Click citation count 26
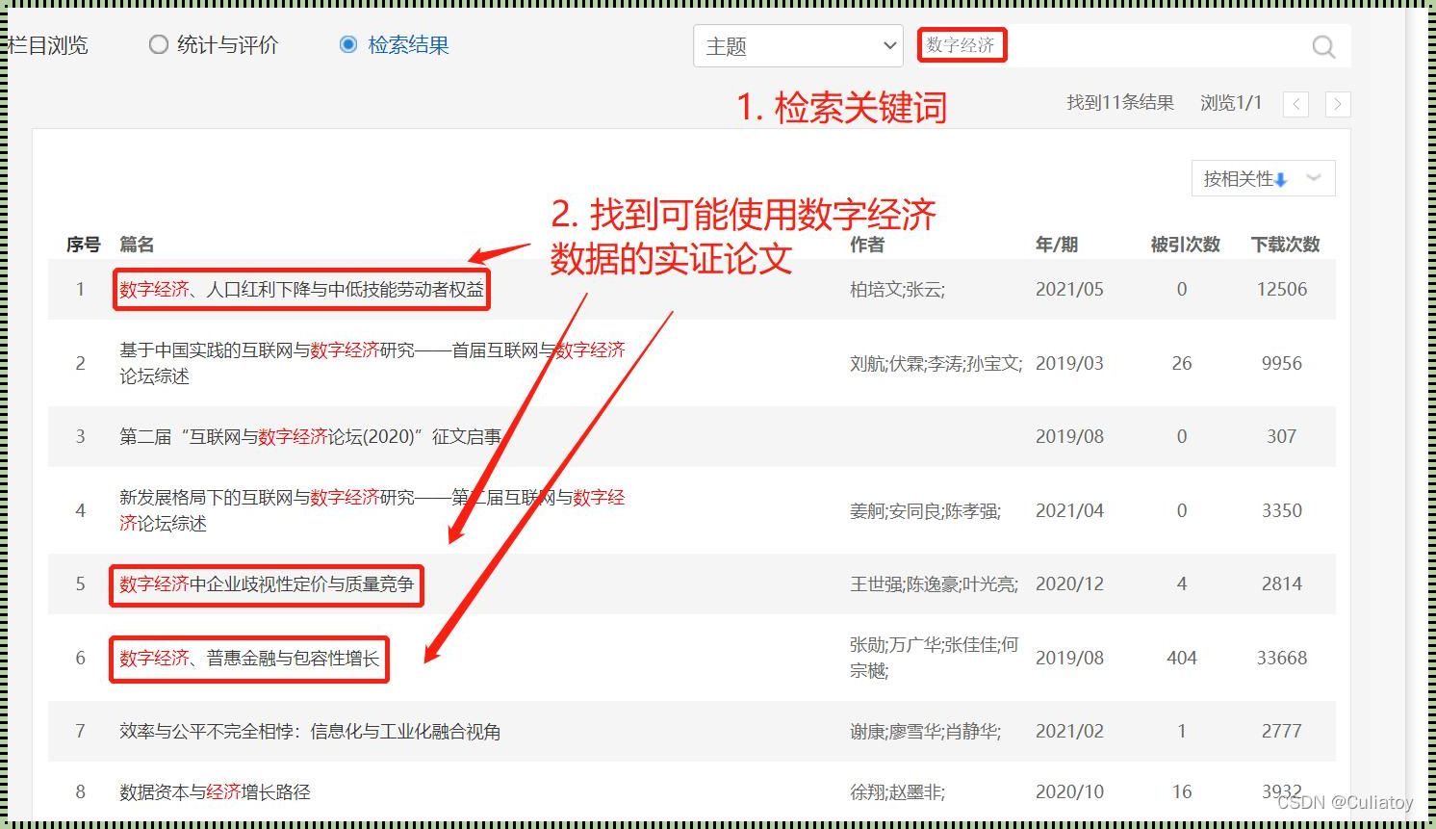Image resolution: width=1436 pixels, height=829 pixels. (x=1182, y=363)
